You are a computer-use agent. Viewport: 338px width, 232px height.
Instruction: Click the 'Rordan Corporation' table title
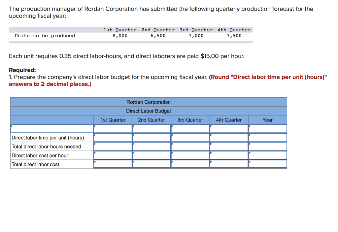149,102
